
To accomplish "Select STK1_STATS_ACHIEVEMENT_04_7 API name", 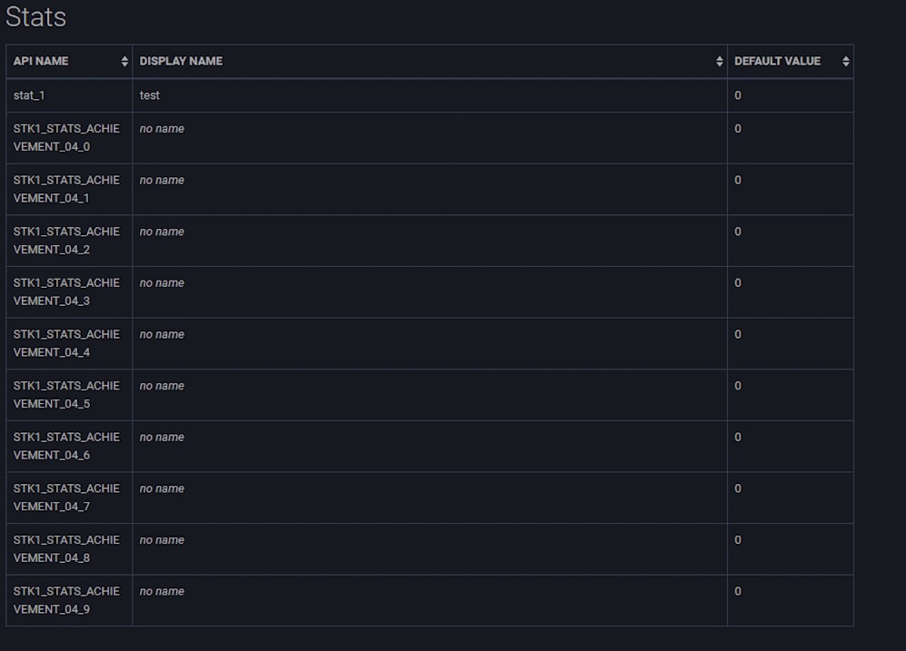I will (65, 498).
